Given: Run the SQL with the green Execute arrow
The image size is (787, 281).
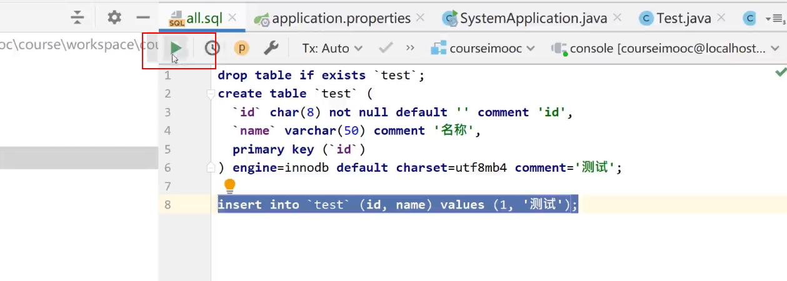Looking at the screenshot, I should pyautogui.click(x=176, y=47).
